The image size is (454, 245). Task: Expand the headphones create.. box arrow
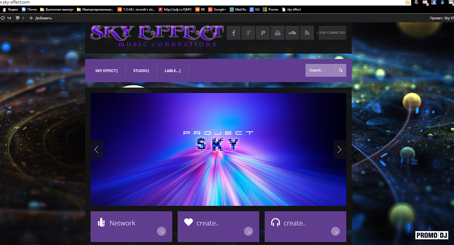[x=335, y=231]
